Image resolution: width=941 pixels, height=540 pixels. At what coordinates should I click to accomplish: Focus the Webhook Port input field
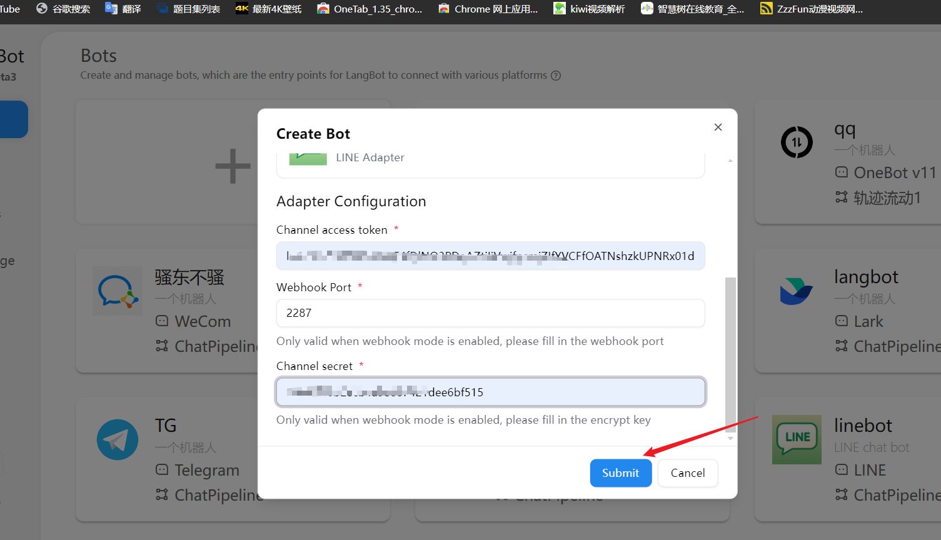click(x=490, y=313)
